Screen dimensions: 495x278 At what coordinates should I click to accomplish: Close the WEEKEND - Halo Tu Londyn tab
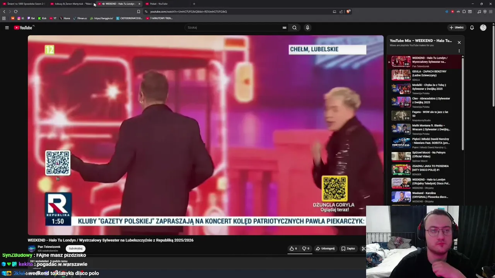pyautogui.click(x=139, y=4)
